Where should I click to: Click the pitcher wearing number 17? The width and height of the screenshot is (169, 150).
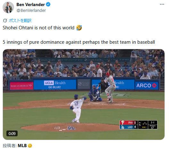78,108
